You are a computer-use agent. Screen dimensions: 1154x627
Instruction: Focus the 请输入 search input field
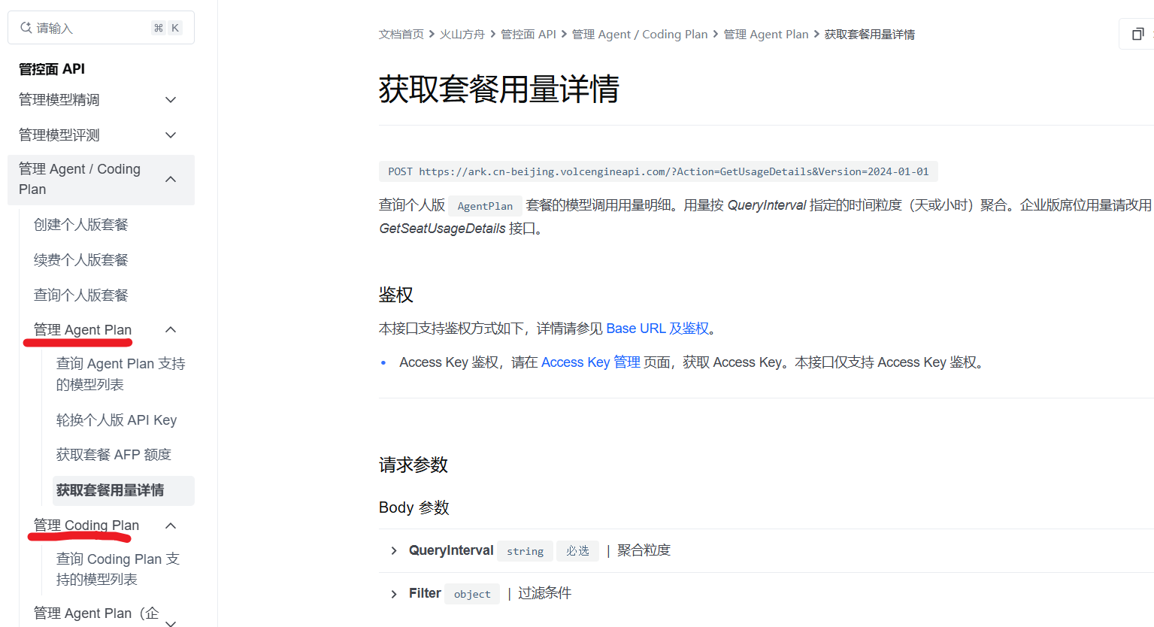(x=101, y=28)
